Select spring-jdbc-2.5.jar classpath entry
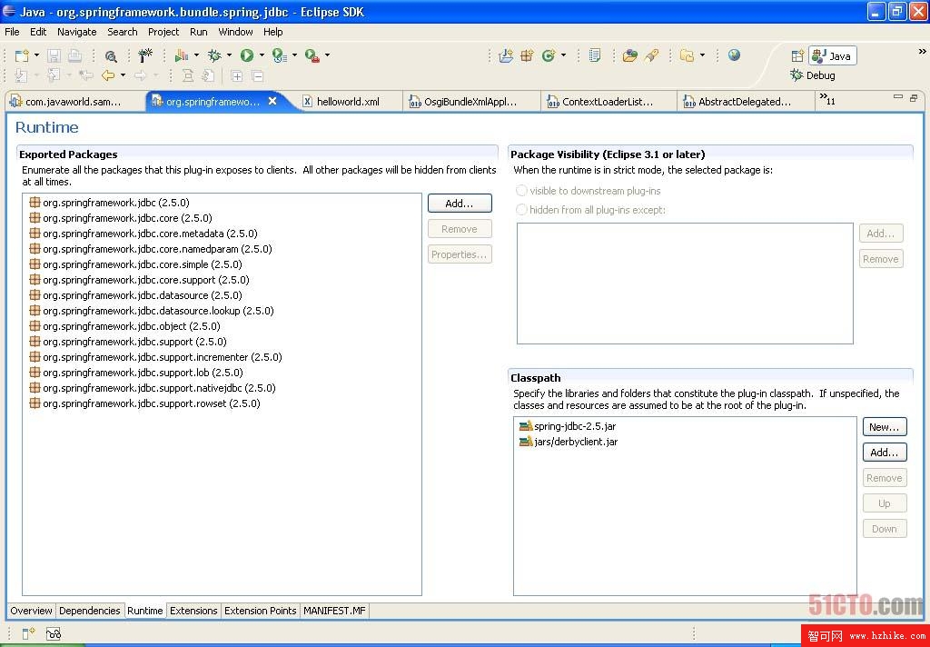The height and width of the screenshot is (647, 930). (568, 426)
